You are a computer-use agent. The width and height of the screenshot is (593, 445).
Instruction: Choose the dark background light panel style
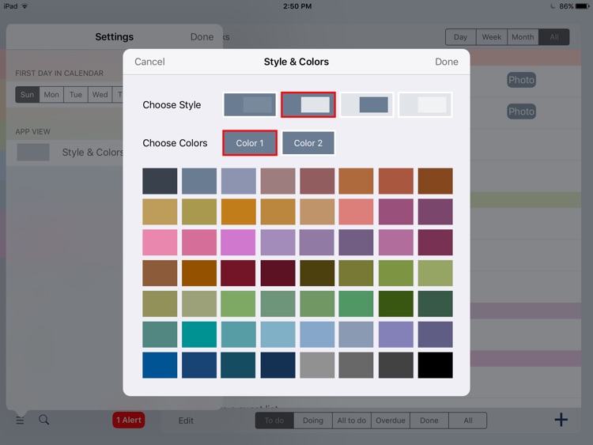coord(308,104)
